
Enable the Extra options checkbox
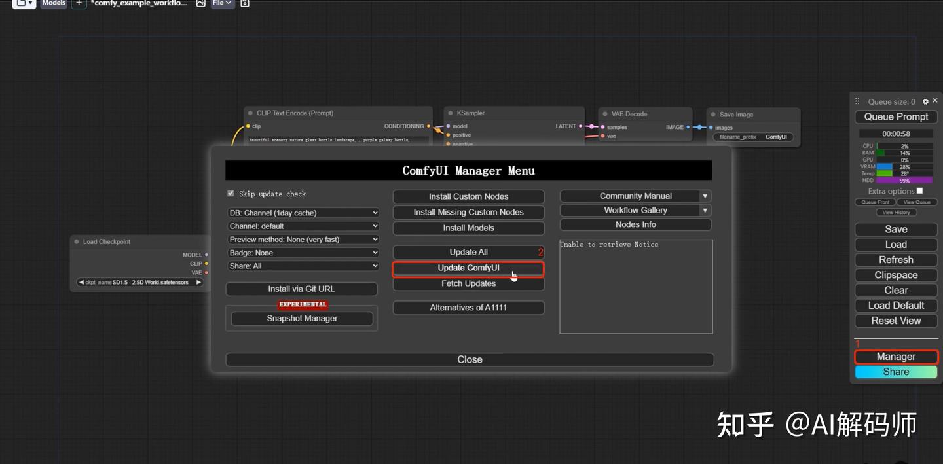coord(919,190)
